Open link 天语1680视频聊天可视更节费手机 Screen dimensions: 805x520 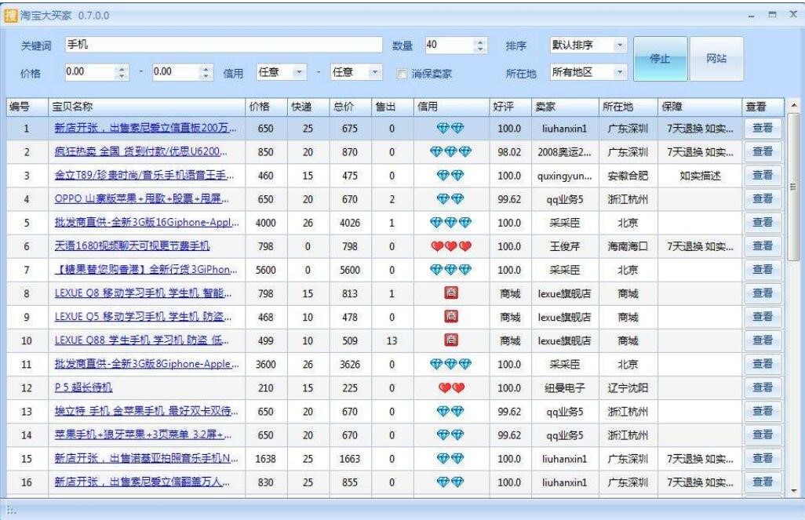(x=132, y=246)
